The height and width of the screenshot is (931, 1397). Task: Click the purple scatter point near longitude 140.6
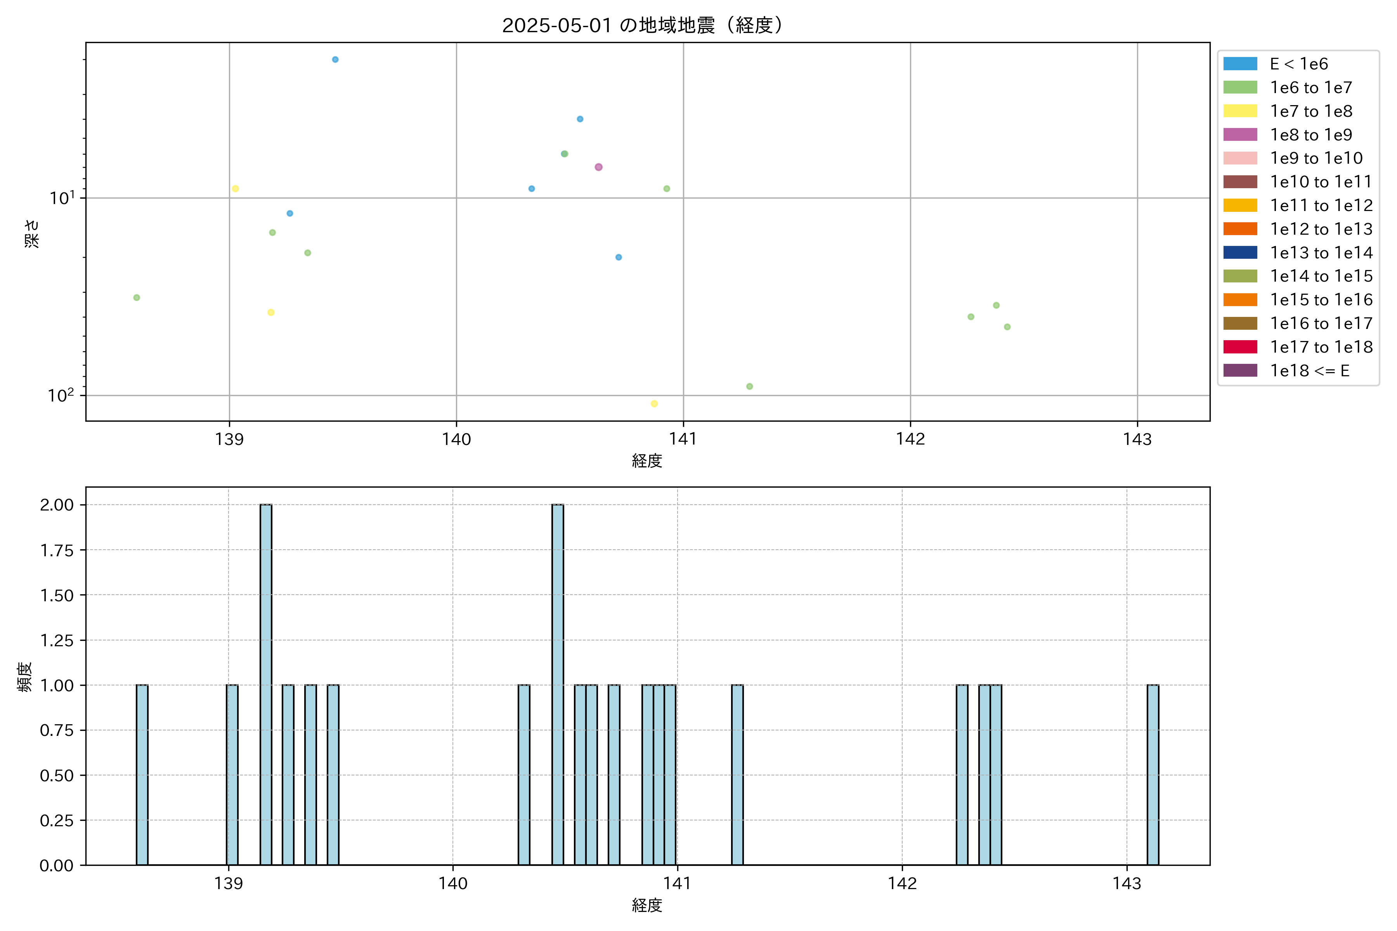[x=598, y=167]
